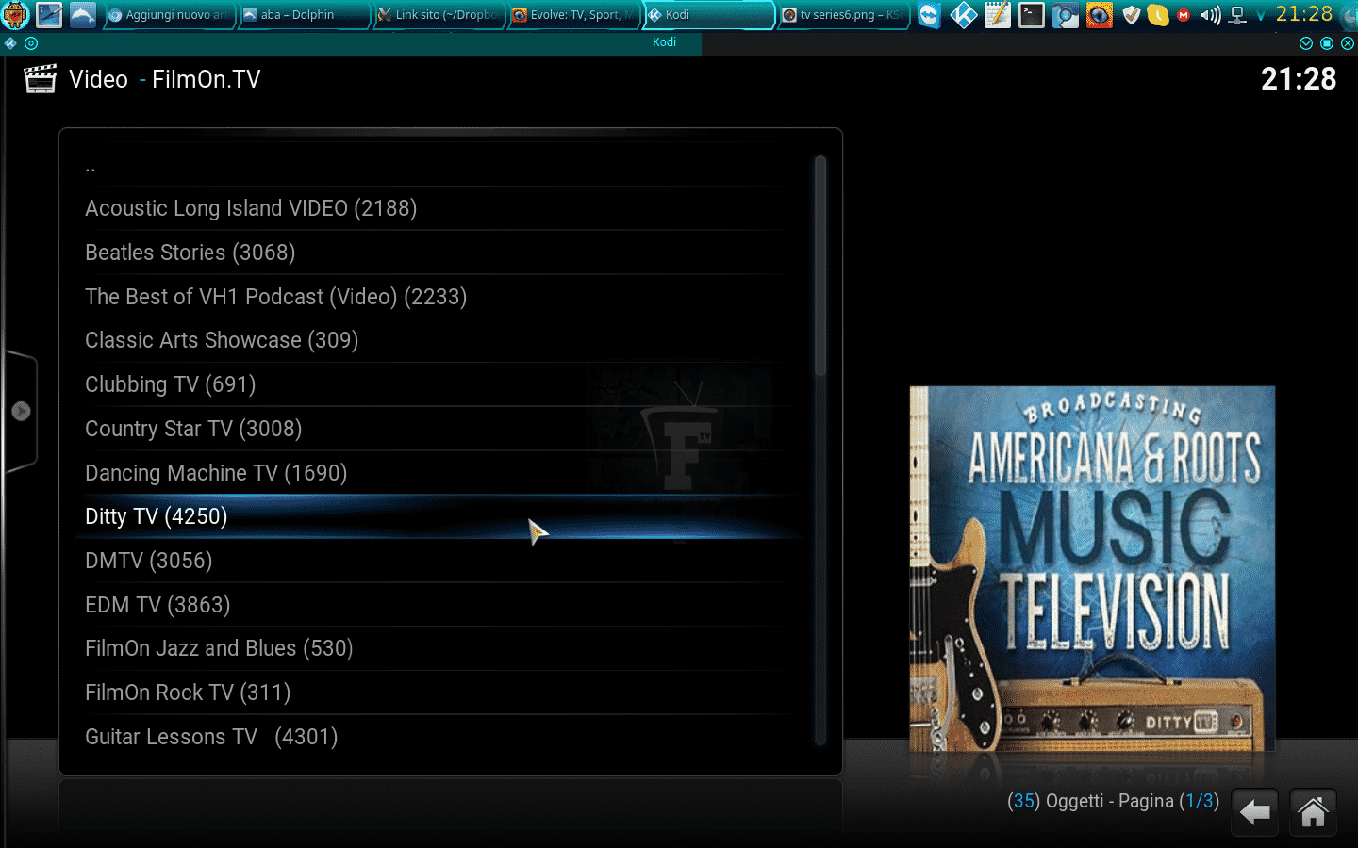Toggle the pin-on-all-desktops titlebar button
Viewport: 1358px width, 848px height.
click(x=31, y=43)
